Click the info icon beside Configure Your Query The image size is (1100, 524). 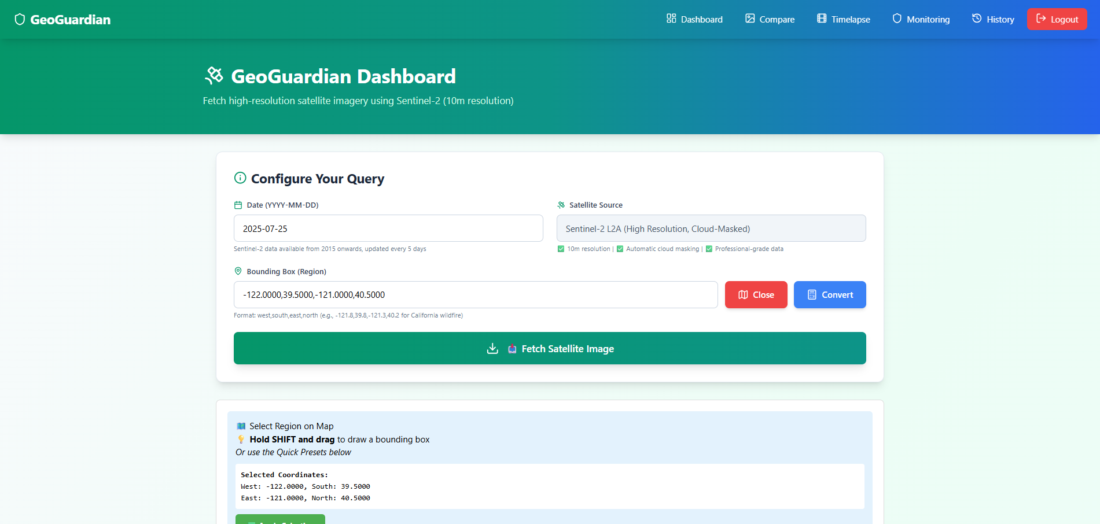(x=240, y=178)
